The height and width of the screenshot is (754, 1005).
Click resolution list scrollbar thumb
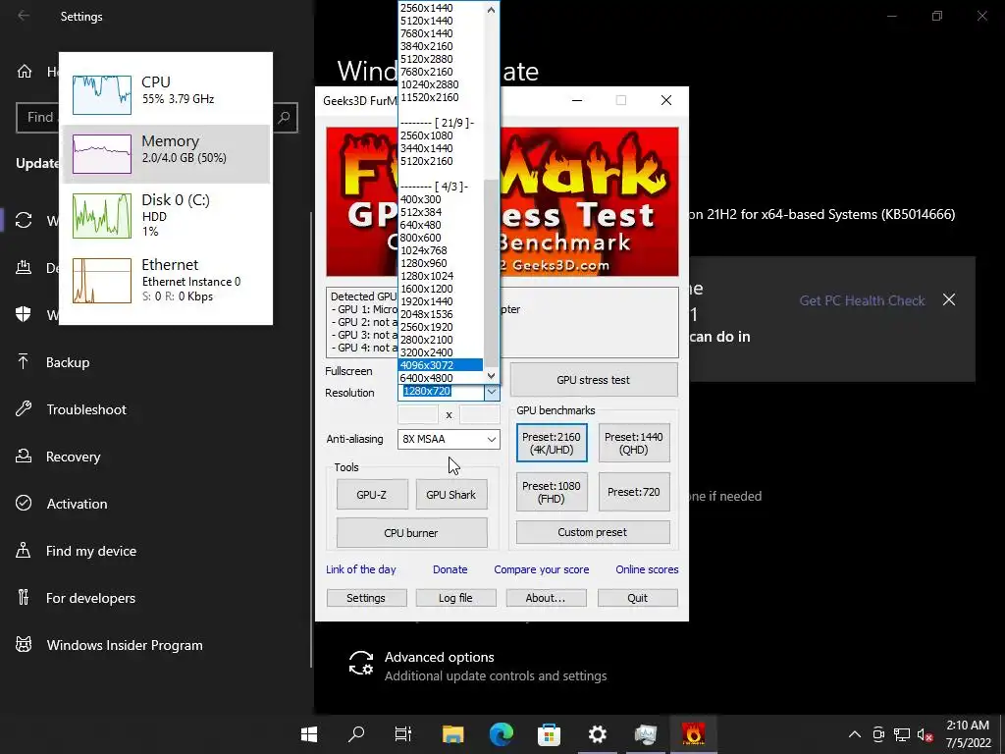[x=491, y=274]
